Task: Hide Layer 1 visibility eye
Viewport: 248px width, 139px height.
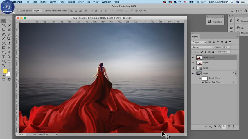Action: point(193,73)
